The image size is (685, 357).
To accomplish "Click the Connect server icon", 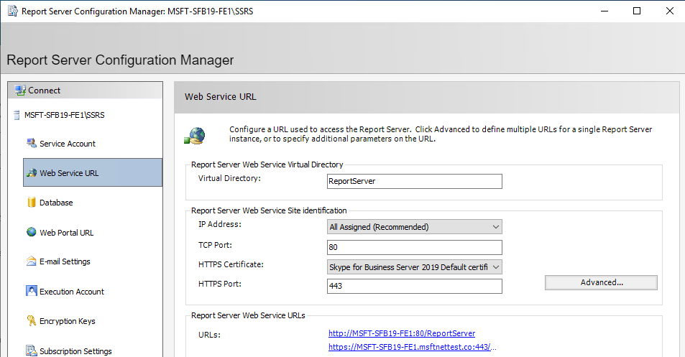I will tap(20, 91).
